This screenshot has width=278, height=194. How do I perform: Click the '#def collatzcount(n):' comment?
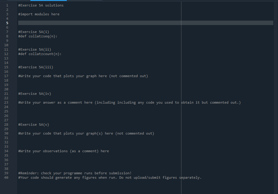tap(40, 54)
